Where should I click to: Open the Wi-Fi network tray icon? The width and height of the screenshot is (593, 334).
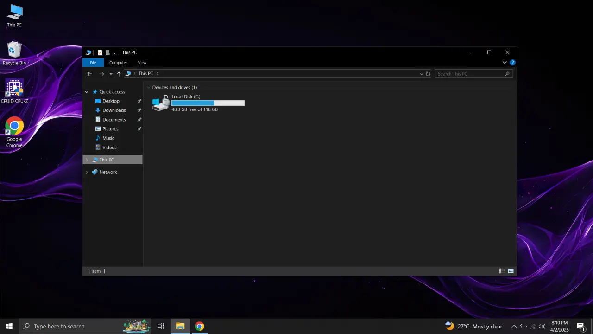[x=533, y=326]
